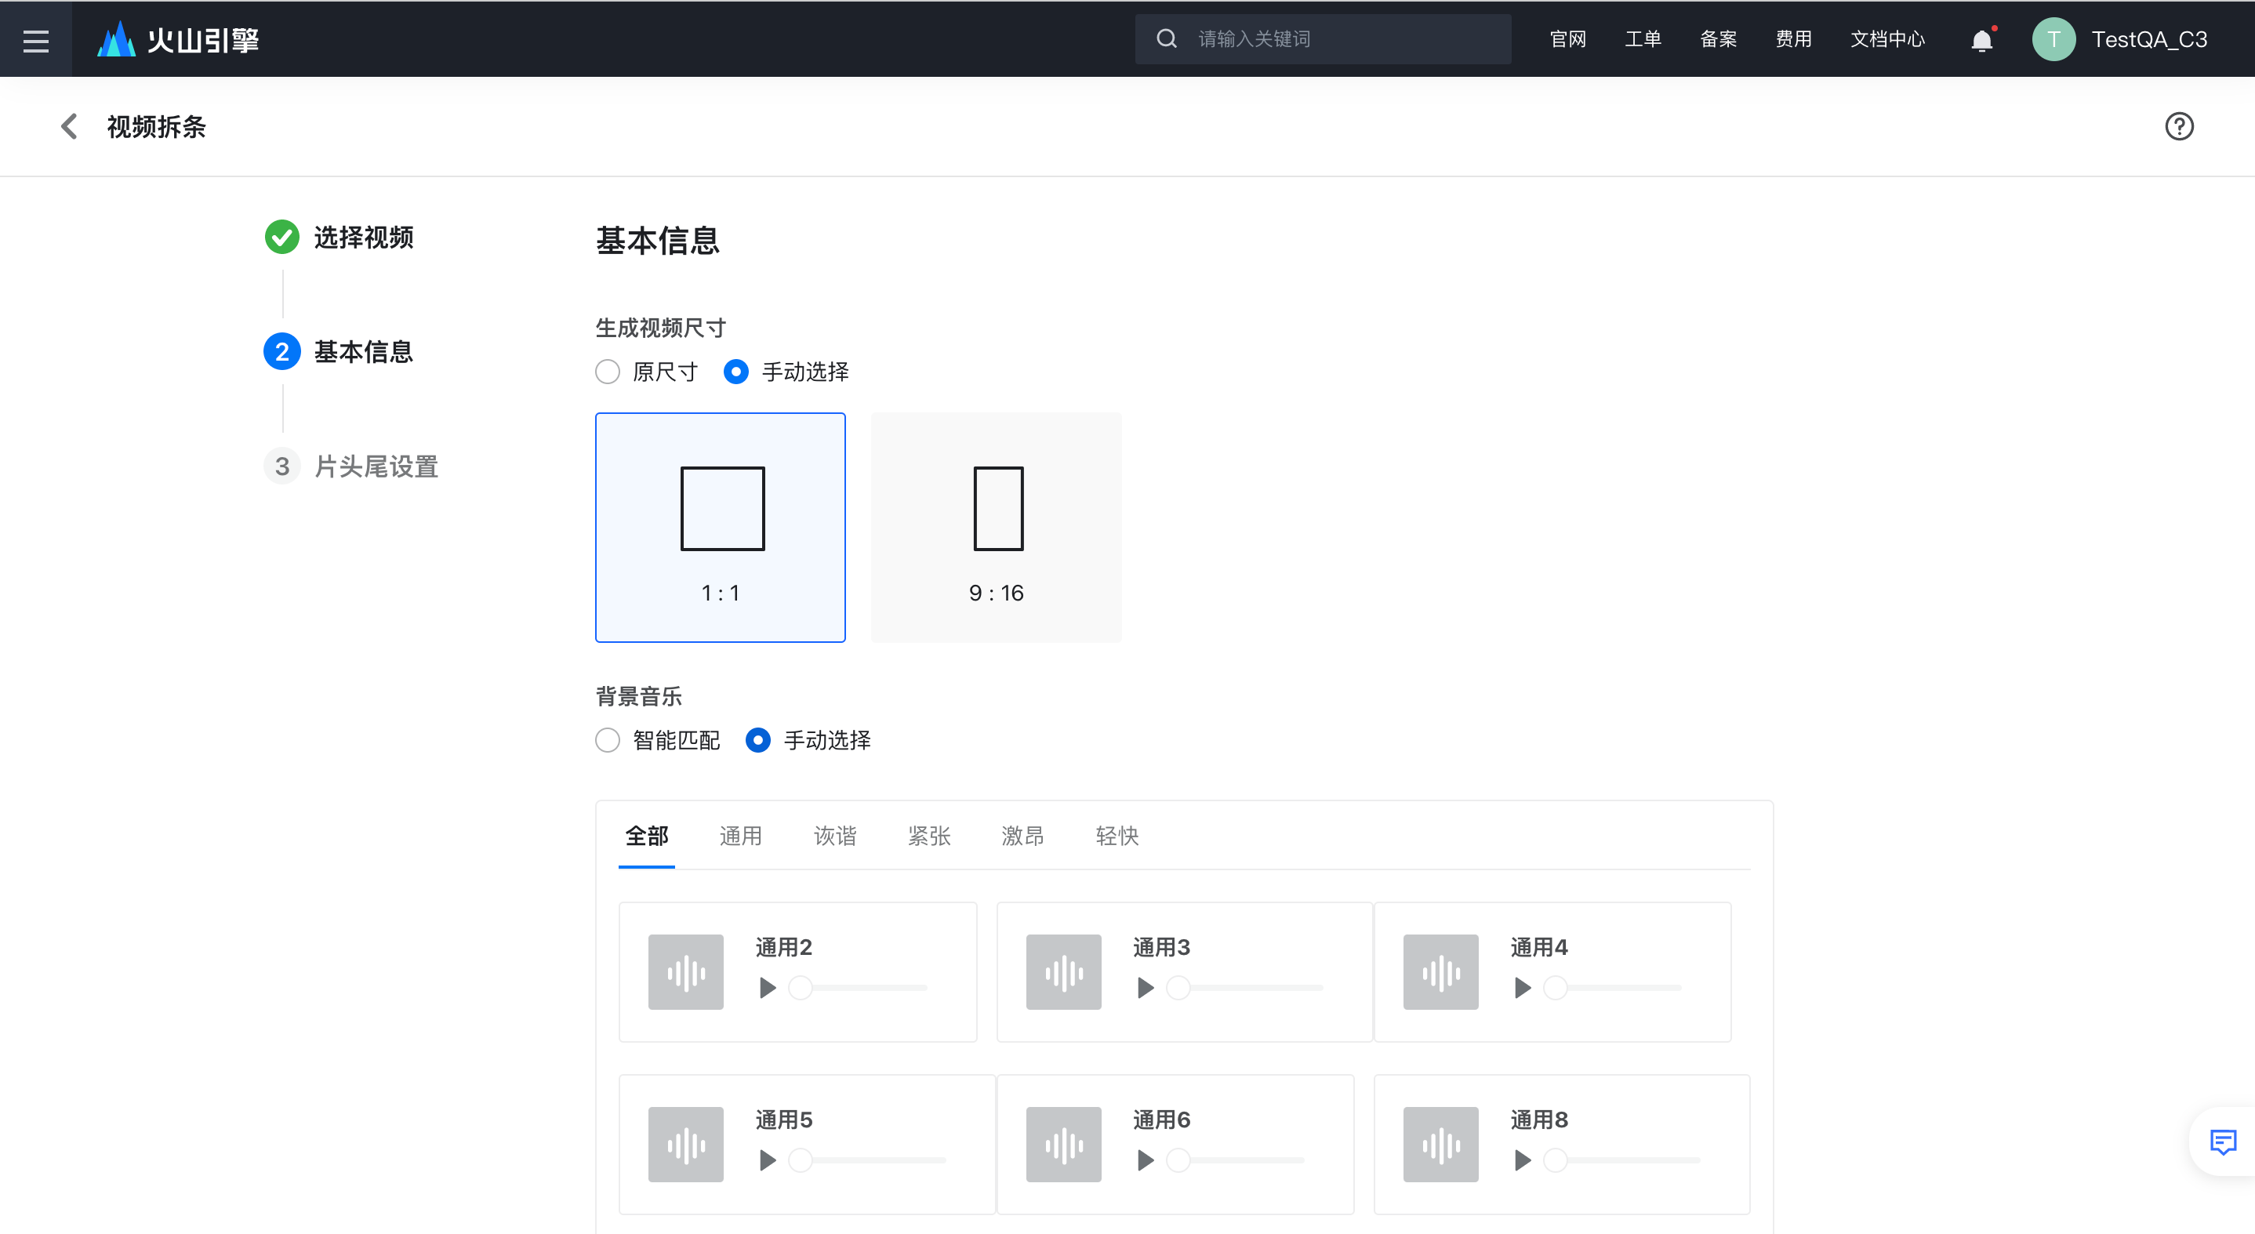
Task: Switch to the 紧张 music tab
Action: click(x=929, y=836)
